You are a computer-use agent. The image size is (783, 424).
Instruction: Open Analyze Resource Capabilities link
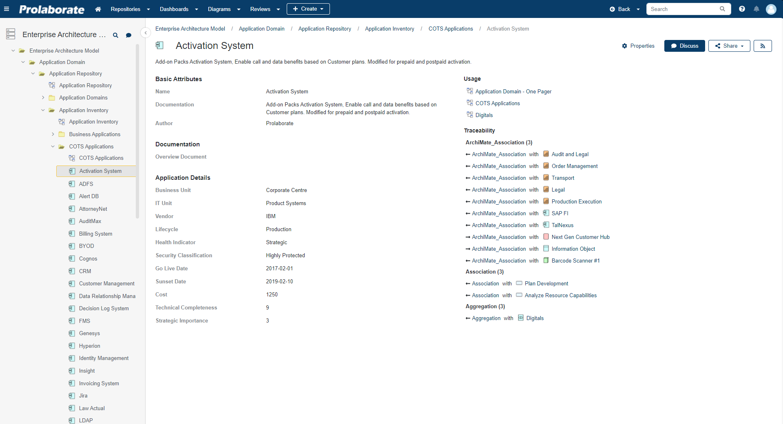(x=561, y=295)
